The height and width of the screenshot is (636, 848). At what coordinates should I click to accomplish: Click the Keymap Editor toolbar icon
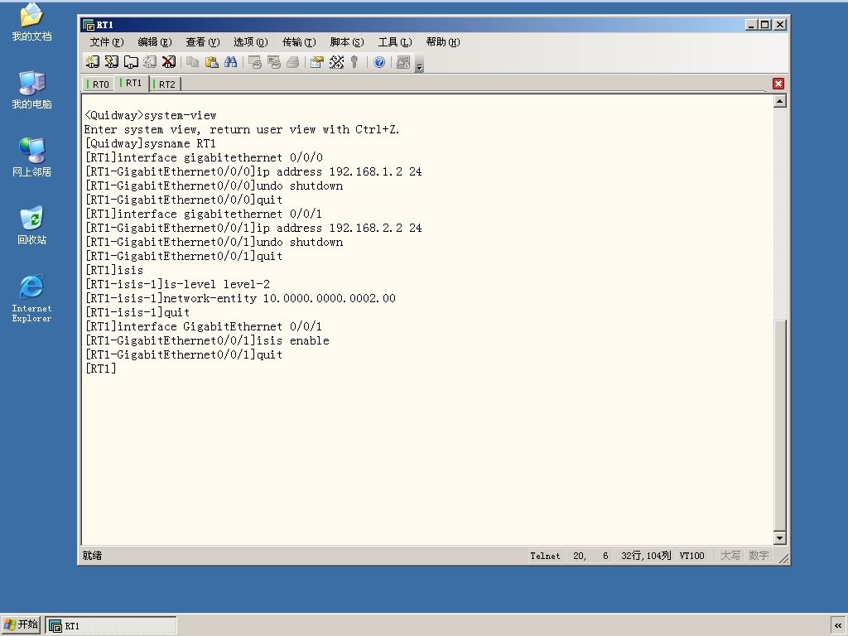coord(336,62)
